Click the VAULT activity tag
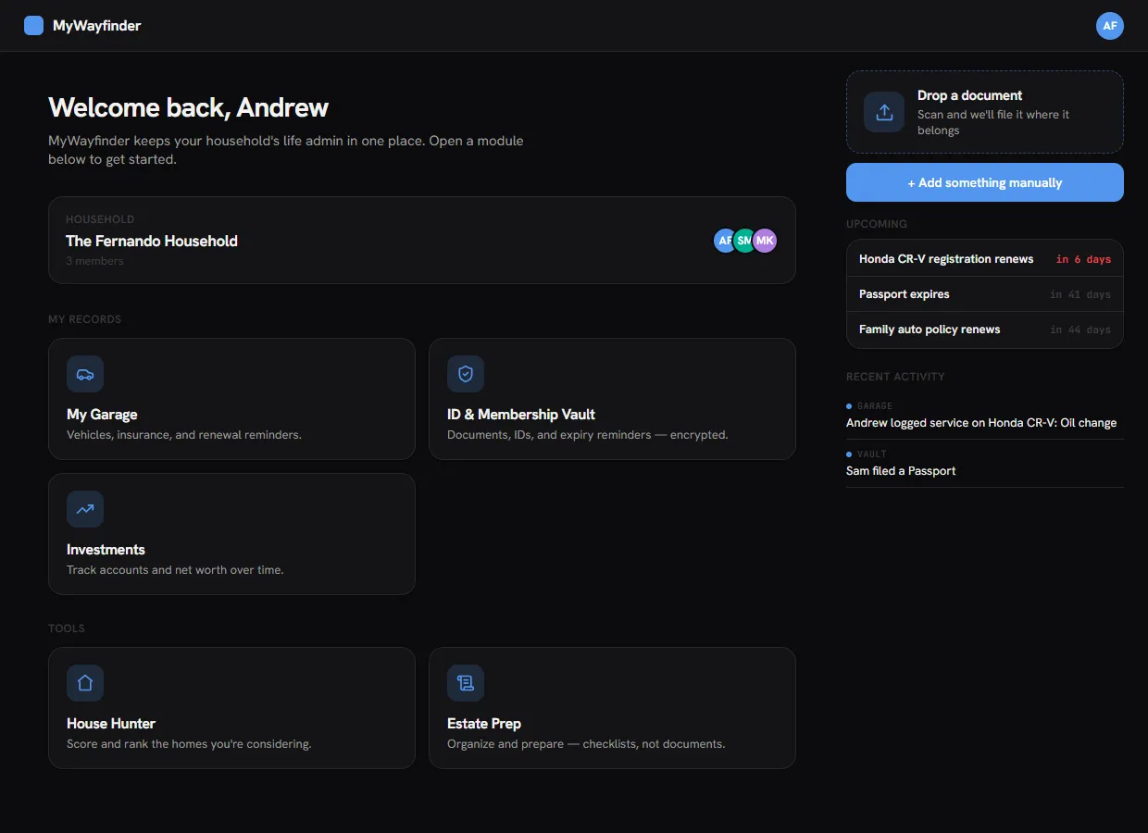The height and width of the screenshot is (833, 1148). coord(872,454)
